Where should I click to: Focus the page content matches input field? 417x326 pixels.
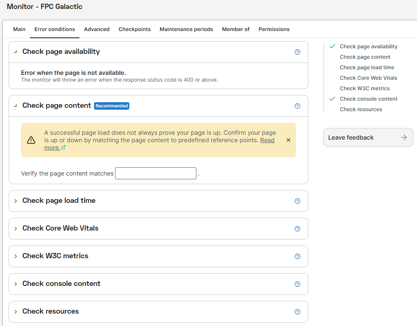point(155,173)
